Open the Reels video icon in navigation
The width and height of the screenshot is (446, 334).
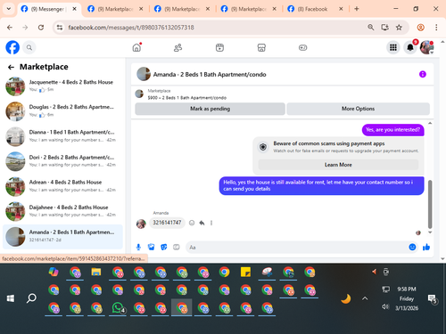(219, 47)
